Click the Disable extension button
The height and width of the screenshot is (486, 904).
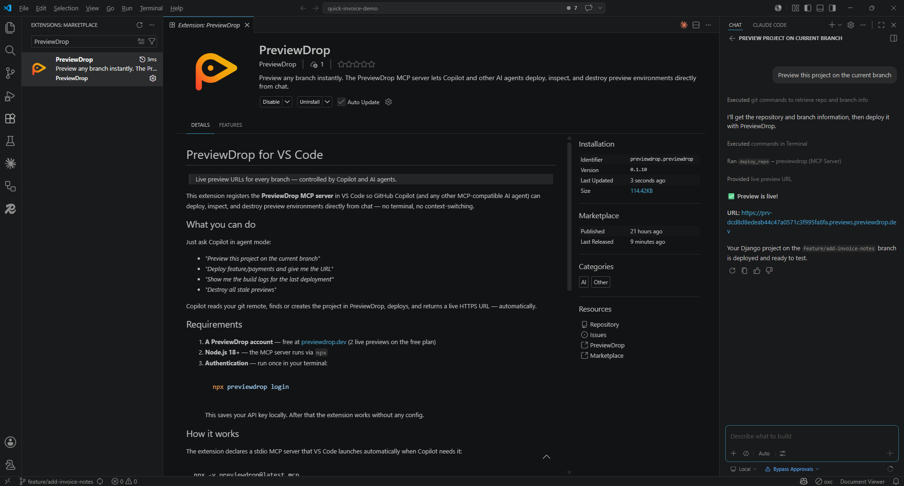[x=271, y=102]
